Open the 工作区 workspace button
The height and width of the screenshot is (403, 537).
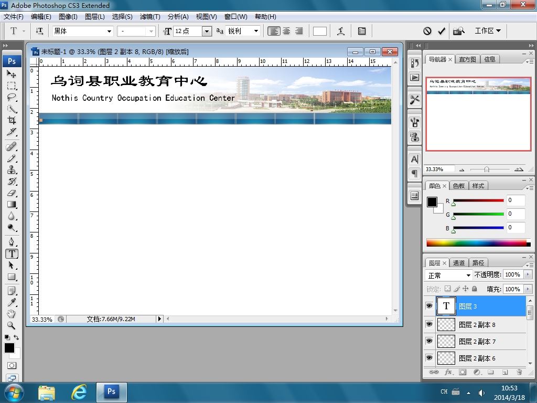point(488,31)
